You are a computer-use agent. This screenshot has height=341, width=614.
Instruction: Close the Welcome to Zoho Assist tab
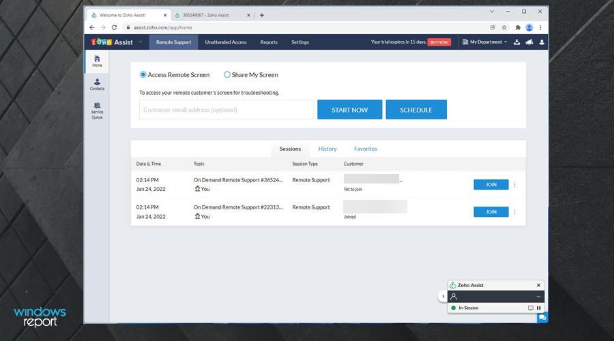coord(165,15)
